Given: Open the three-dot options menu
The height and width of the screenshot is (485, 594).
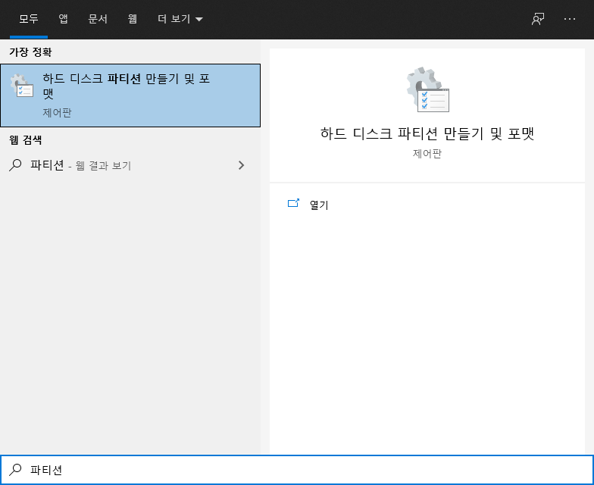Looking at the screenshot, I should point(570,18).
